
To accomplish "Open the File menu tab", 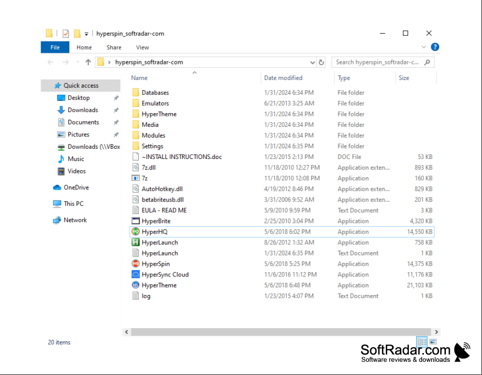I will (x=55, y=47).
